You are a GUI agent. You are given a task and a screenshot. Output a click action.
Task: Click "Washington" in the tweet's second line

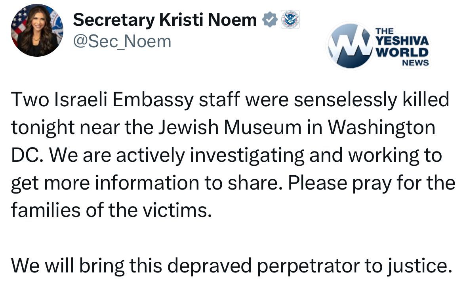coord(382,127)
